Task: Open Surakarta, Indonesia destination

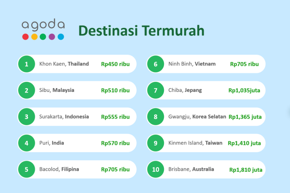Action: click(x=64, y=117)
